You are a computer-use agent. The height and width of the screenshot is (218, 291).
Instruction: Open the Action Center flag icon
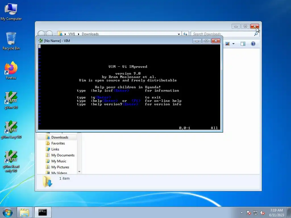(249, 213)
